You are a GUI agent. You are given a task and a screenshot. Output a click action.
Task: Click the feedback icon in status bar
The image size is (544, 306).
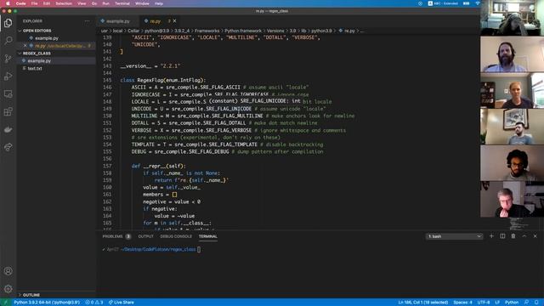click(x=526, y=303)
